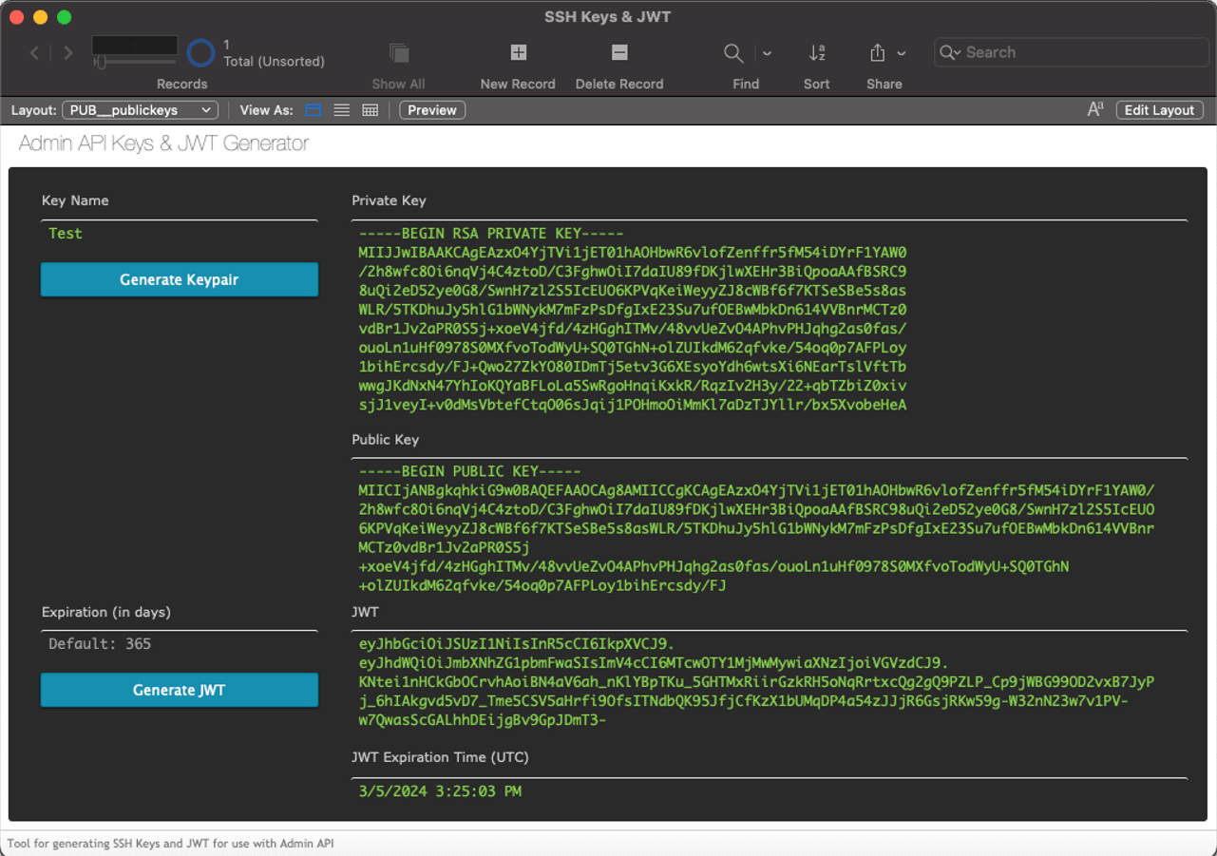
Task: Switch to List view icon
Action: [x=342, y=110]
